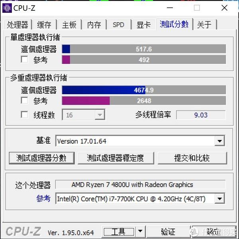Go to the 显卡 tab
This screenshot has width=239, height=239.
[x=143, y=25]
